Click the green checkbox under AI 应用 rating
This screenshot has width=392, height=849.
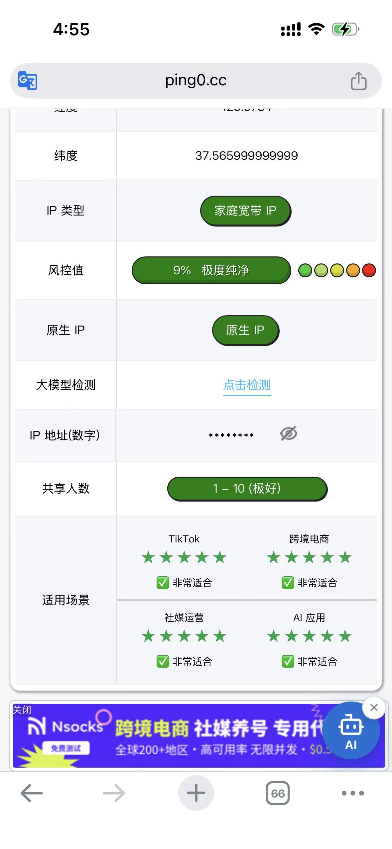coord(288,661)
